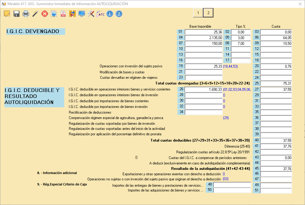Click field 25 total showing 75,31
Viewport: 305px width, 205px height.
276,83
